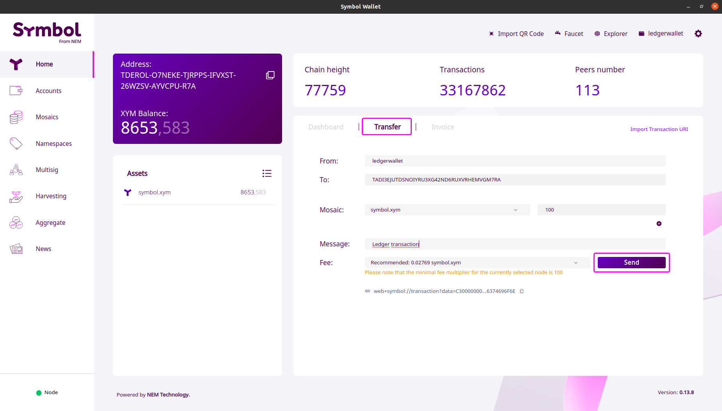Click the transactions count 33167862
Screen dimensions: 722x411
(473, 90)
